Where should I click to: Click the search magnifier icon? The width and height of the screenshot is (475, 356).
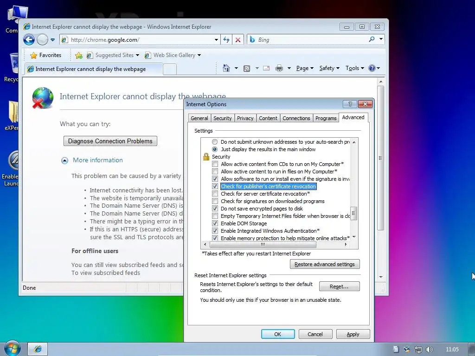tap(372, 39)
